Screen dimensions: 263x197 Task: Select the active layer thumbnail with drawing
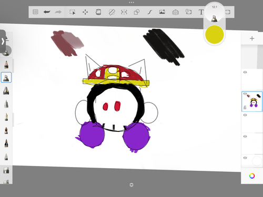click(252, 101)
